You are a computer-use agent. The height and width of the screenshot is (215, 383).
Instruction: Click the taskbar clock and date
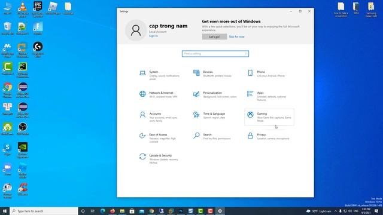[366, 211]
